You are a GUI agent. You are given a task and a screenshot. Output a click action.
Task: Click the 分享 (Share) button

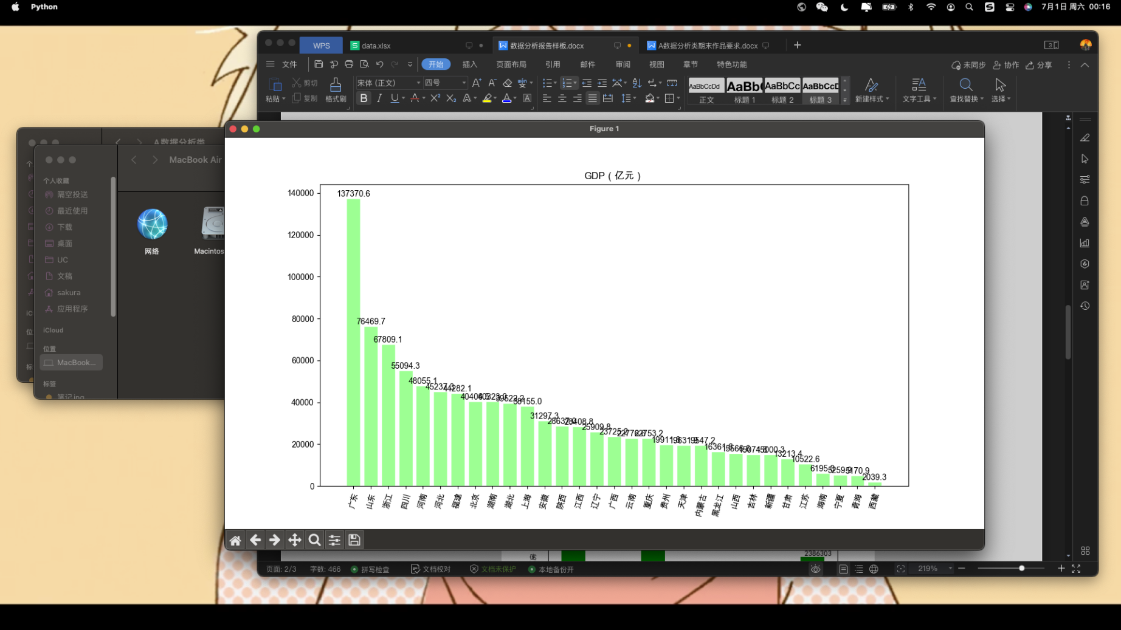(1039, 65)
